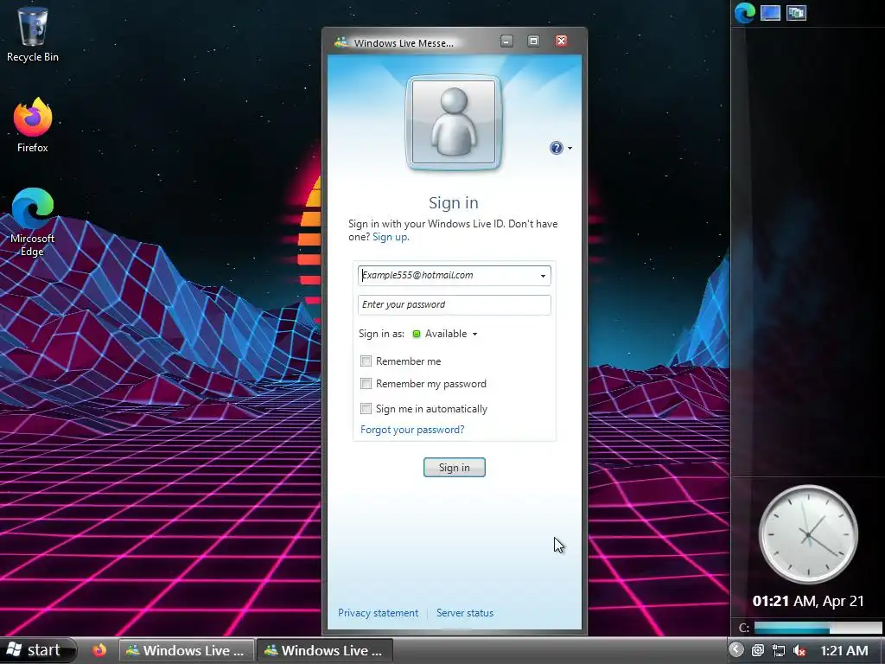Open the Mircosoft Edge desktop shortcut
This screenshot has height=664, width=885.
pos(33,221)
